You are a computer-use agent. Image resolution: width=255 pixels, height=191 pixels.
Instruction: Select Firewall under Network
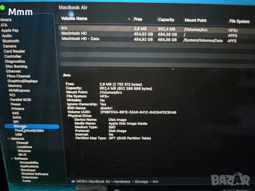(x=22, y=143)
